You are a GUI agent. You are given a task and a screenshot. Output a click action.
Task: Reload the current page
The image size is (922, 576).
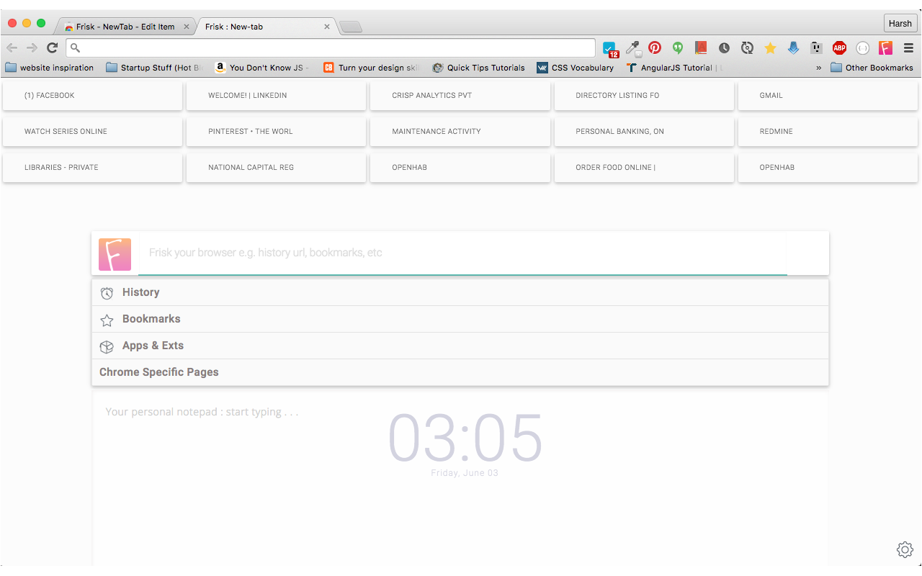coord(52,48)
